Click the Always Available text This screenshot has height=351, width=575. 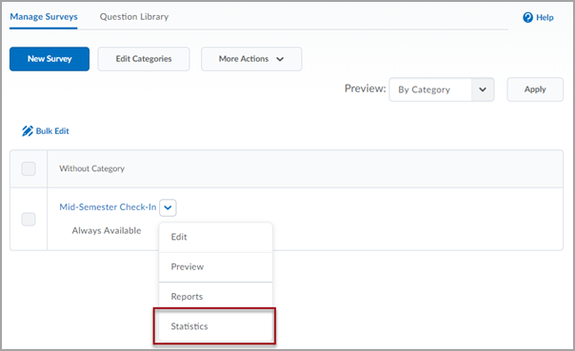point(107,230)
